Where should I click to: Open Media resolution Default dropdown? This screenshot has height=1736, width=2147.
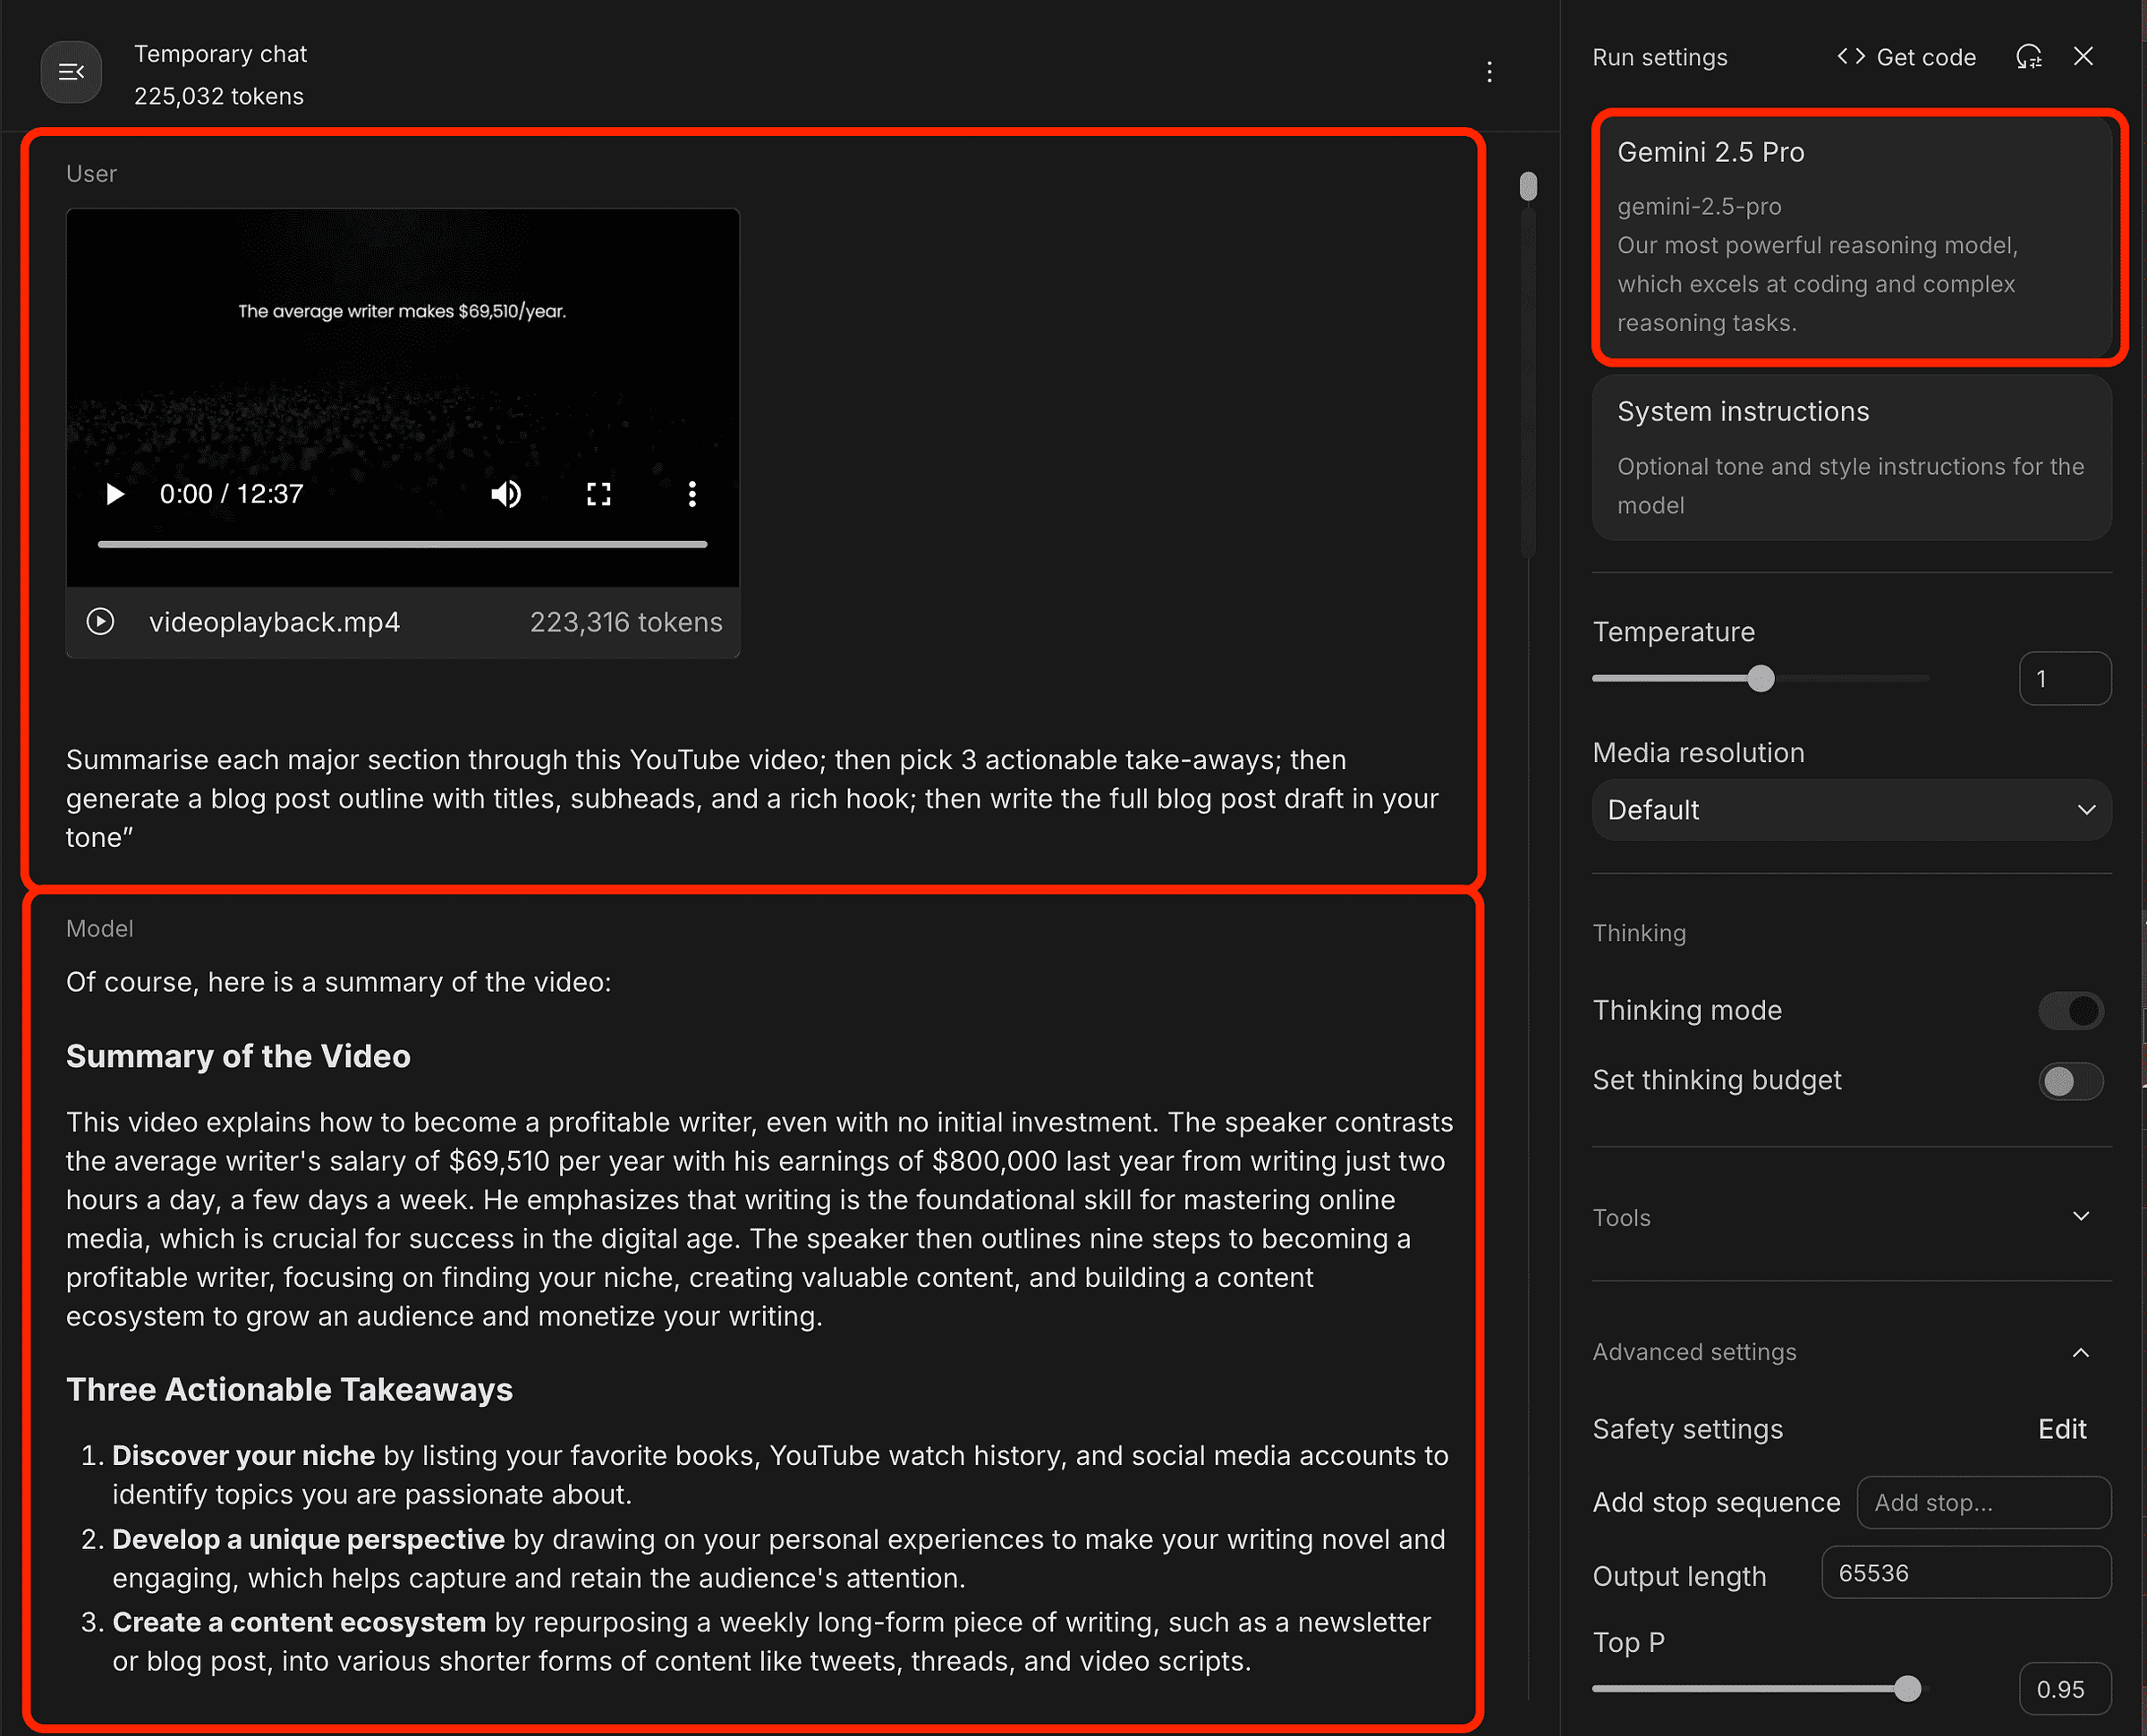1851,810
